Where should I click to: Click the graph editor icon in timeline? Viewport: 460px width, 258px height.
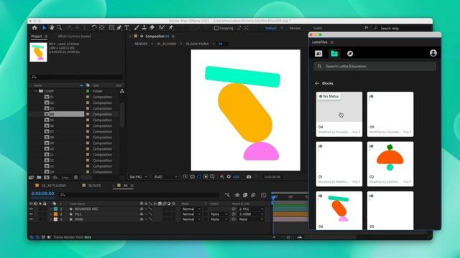point(264,195)
